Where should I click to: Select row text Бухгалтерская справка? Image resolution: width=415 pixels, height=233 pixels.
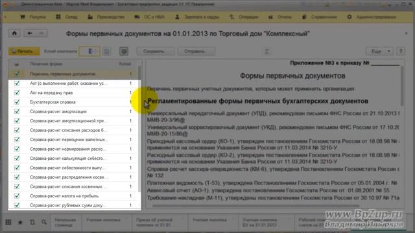53,102
